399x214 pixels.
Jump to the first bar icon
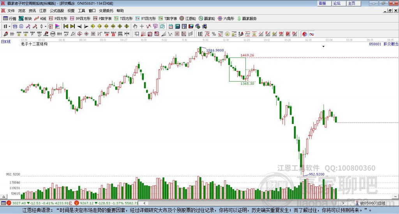click(65, 26)
